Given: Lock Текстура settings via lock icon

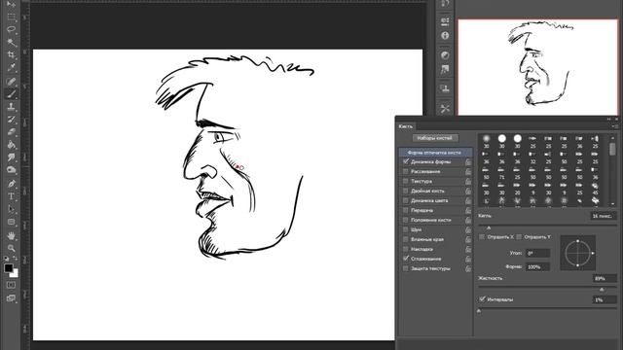Looking at the screenshot, I should 468,182.
